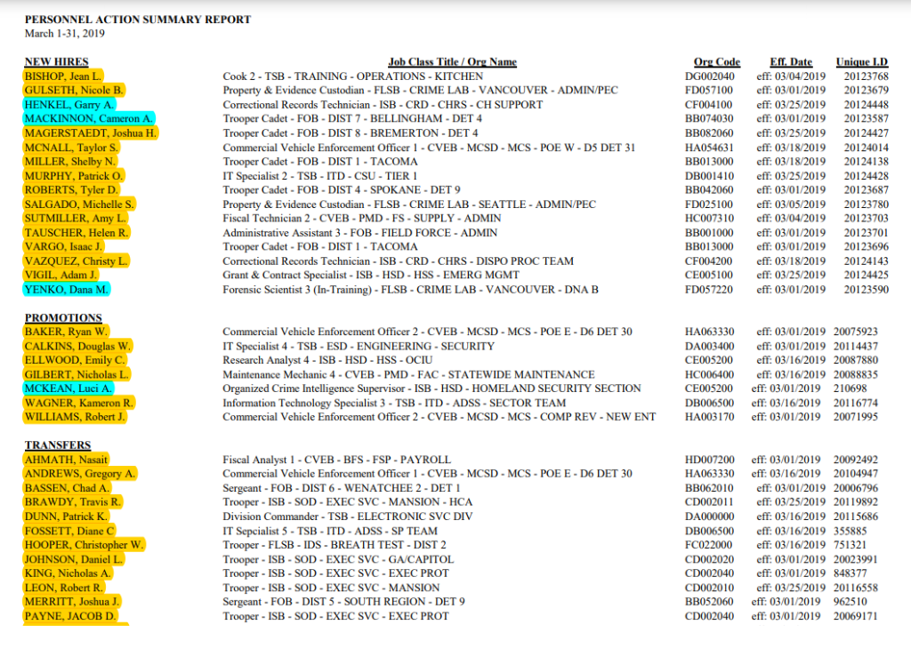This screenshot has height=649, width=911.
Task: Click the cyan-highlighted MACKINNON, Cameron A. name
Action: pos(89,119)
